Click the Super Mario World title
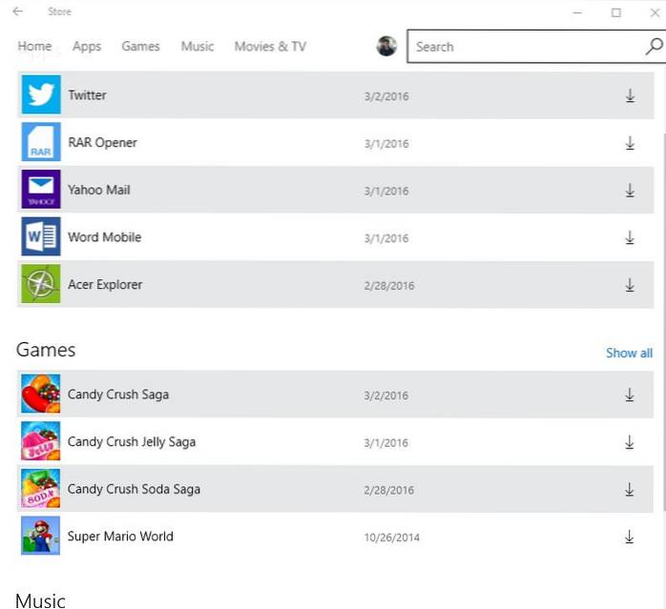The height and width of the screenshot is (609, 666). (x=120, y=537)
